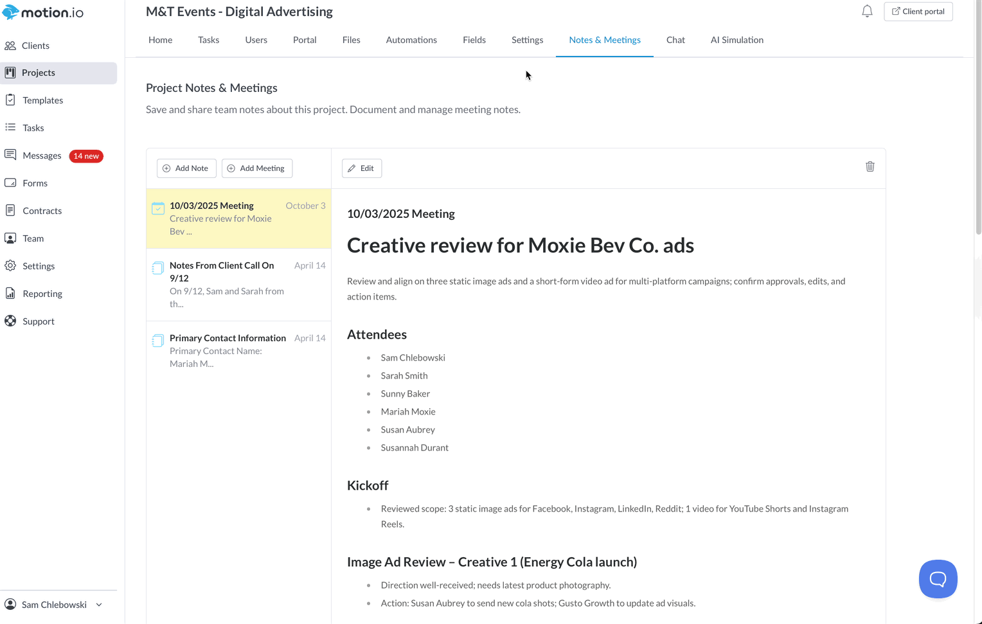Screen dimensions: 982x624
Task: Open the Users tab
Action: click(x=256, y=40)
